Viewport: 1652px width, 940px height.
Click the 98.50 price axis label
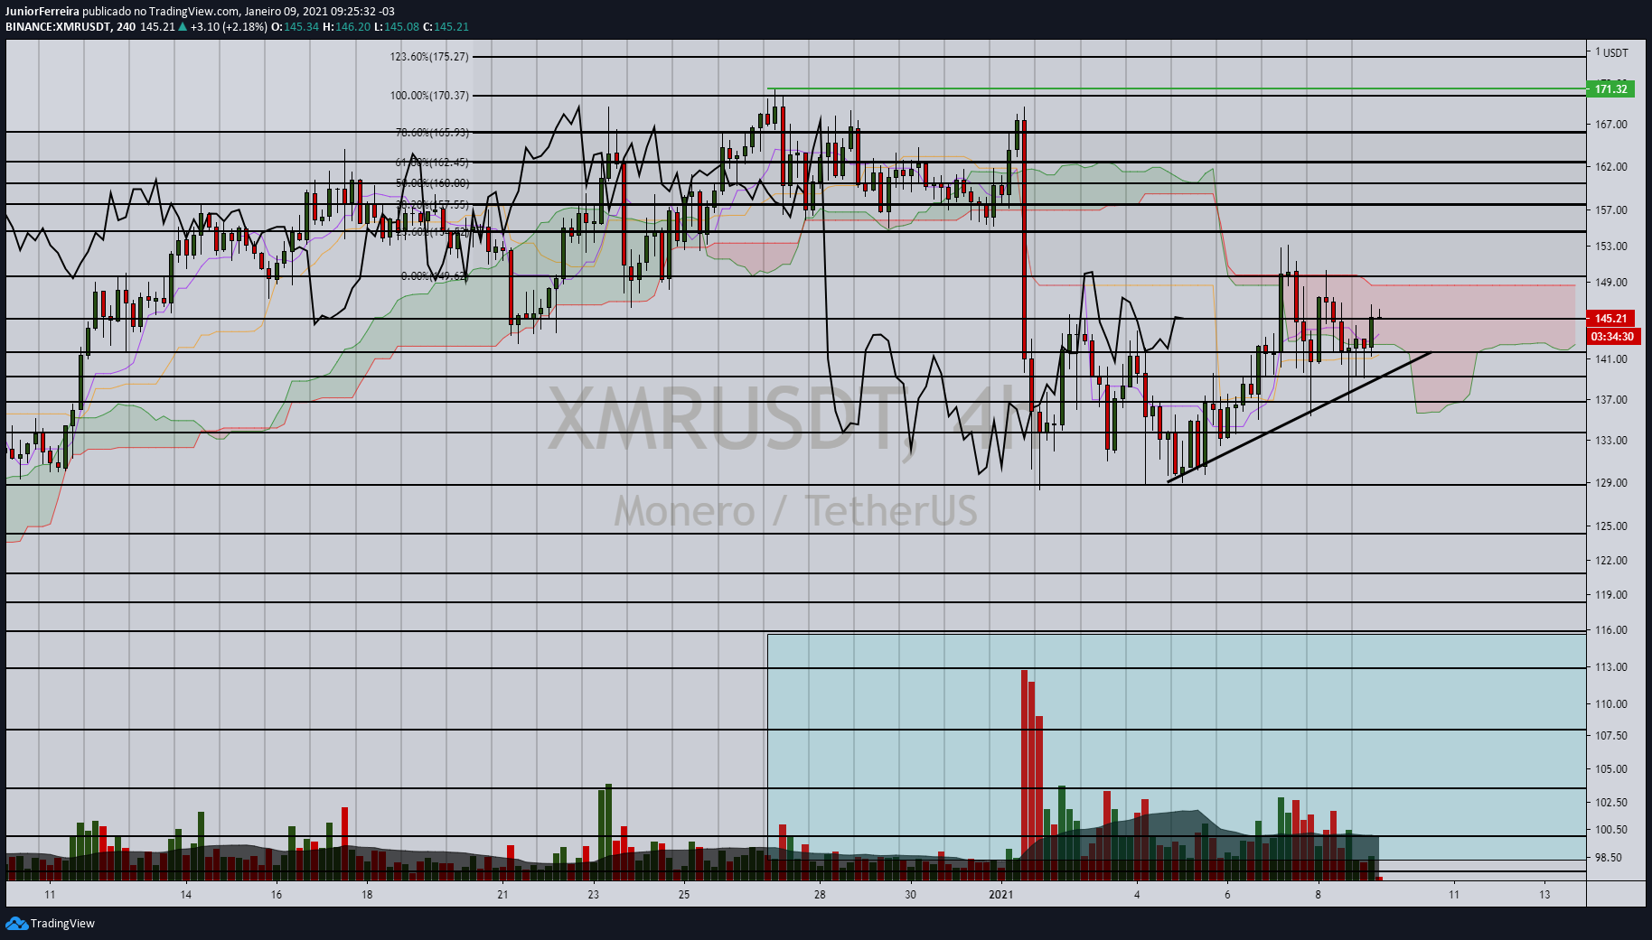coord(1609,858)
